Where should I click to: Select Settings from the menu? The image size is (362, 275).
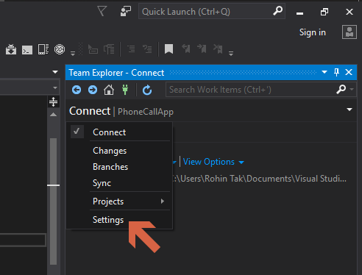119,220
